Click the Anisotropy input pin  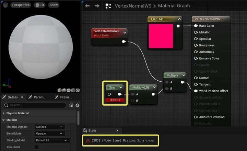pos(196,52)
